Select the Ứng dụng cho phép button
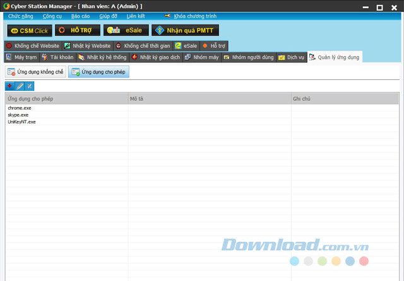The width and height of the screenshot is (404, 281). pyautogui.click(x=99, y=72)
